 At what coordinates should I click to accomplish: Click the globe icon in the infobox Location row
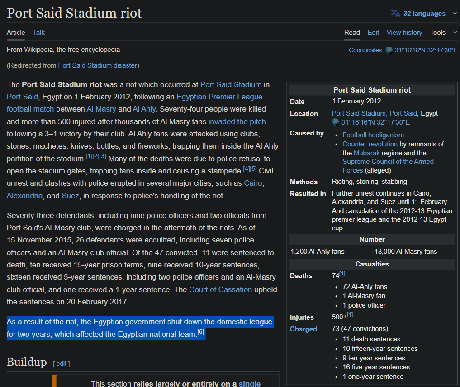[x=335, y=122]
